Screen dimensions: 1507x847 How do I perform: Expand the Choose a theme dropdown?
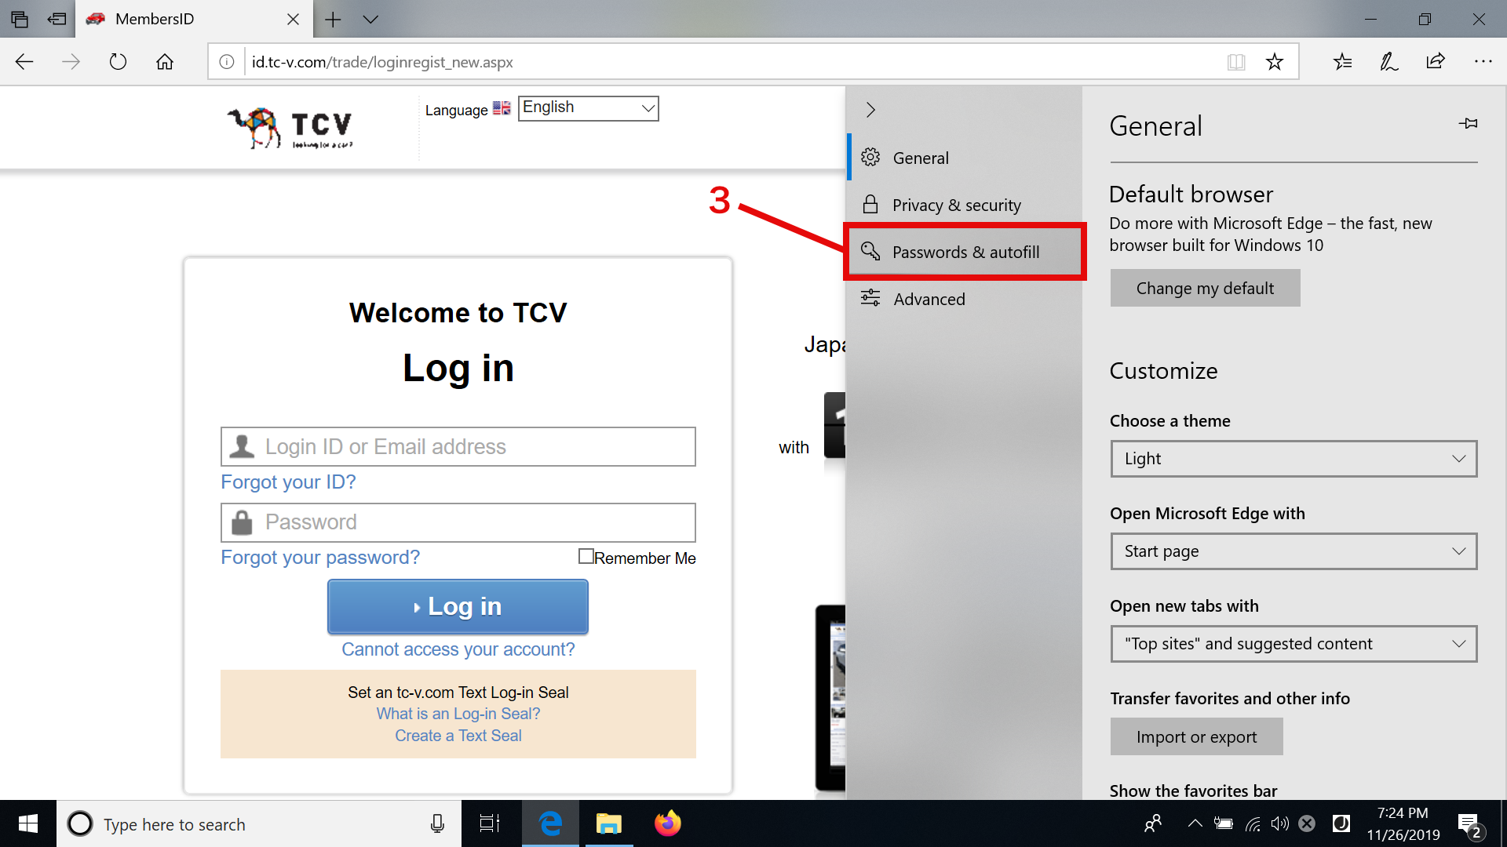[x=1294, y=459]
